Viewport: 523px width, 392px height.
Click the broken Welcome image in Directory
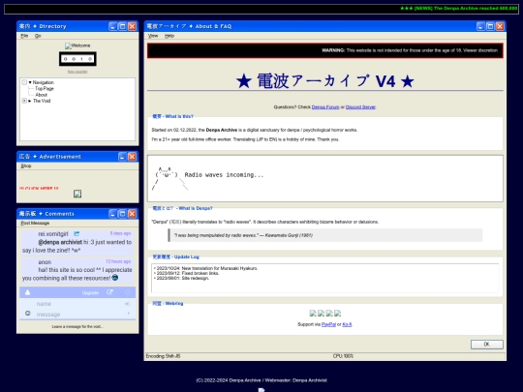(x=77, y=45)
